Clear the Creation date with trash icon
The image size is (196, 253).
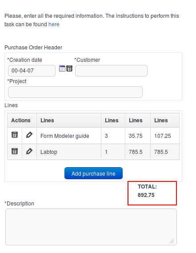click(x=69, y=68)
